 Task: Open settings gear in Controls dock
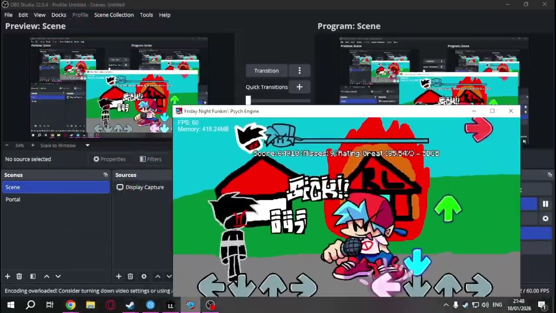point(546,219)
